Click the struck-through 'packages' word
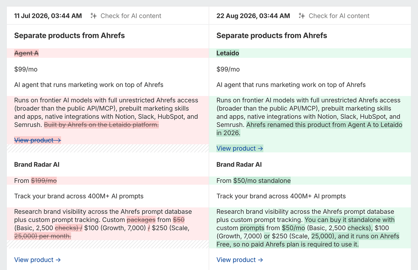418x270 pixels. [141, 220]
